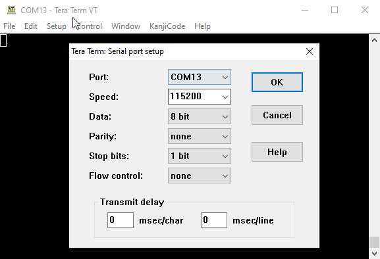380x259 pixels.
Task: Expand the Flow control dropdown
Action: pos(200,176)
